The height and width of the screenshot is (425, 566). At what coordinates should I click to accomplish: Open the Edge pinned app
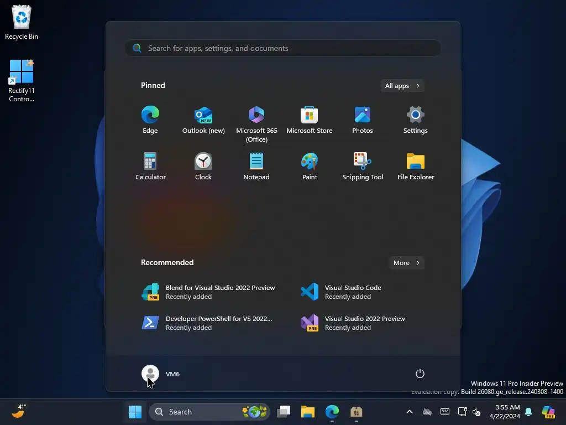(x=150, y=120)
